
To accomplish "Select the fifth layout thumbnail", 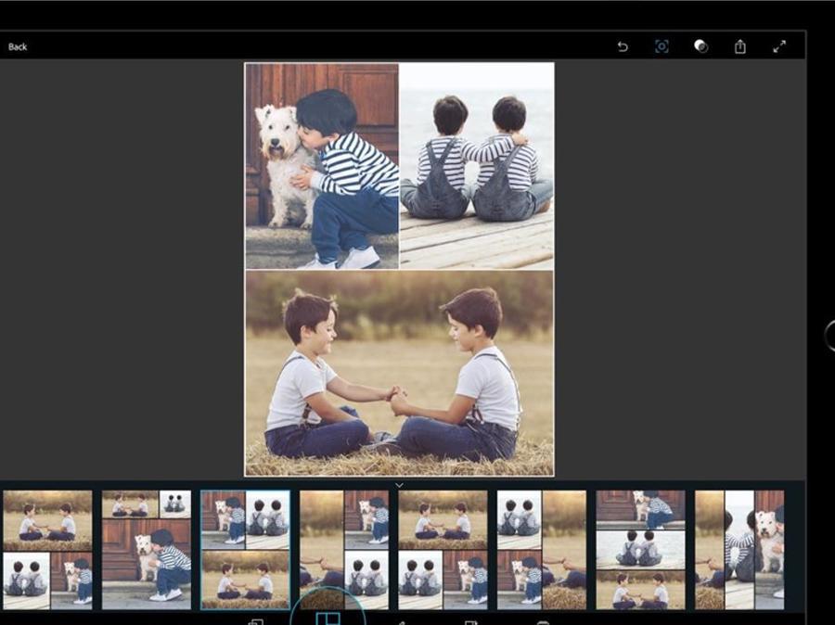I will pyautogui.click(x=443, y=549).
